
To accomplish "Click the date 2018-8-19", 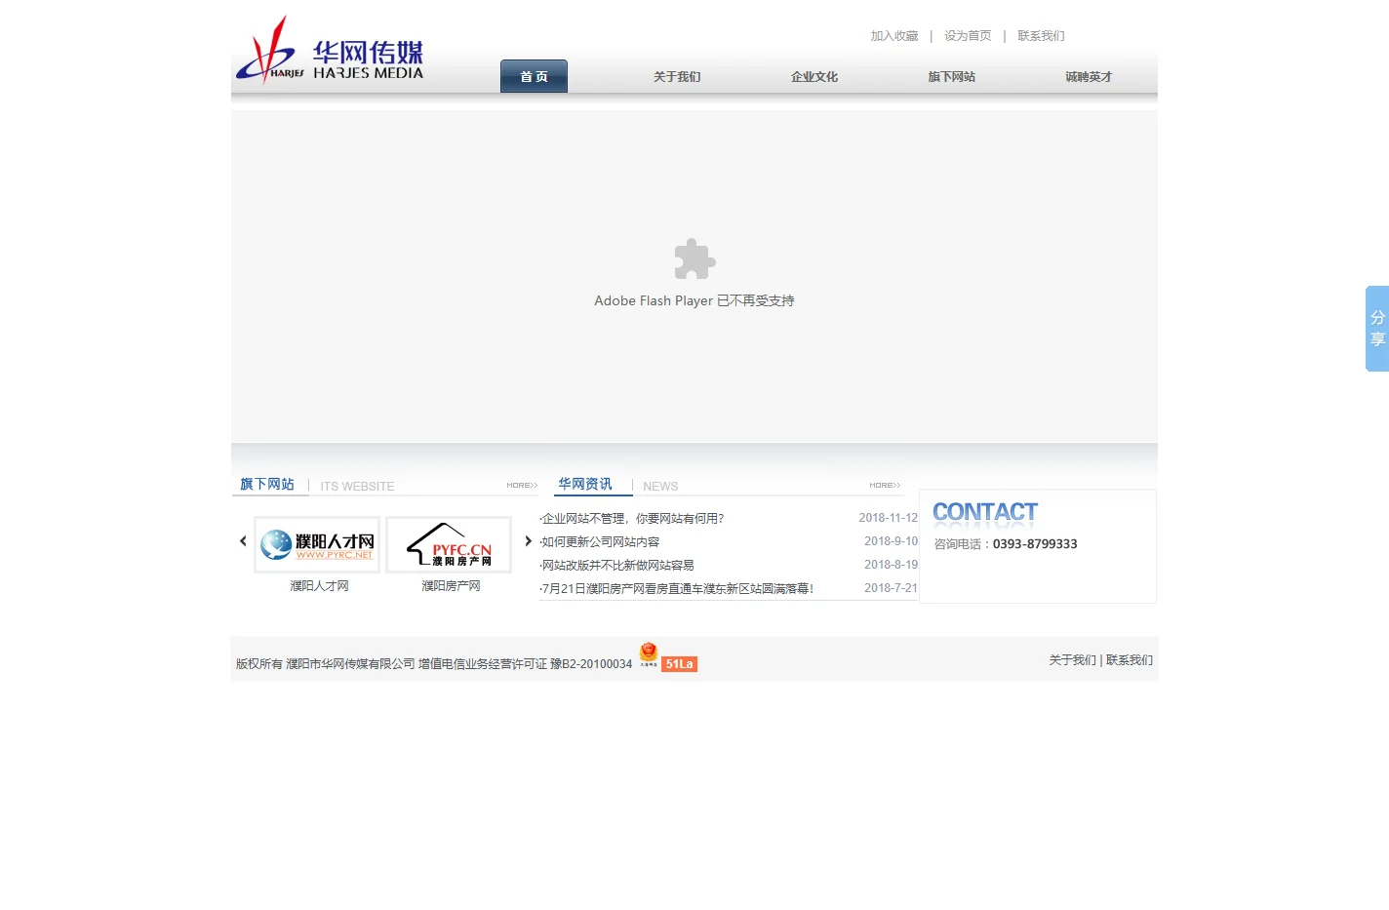I will (x=891, y=565).
